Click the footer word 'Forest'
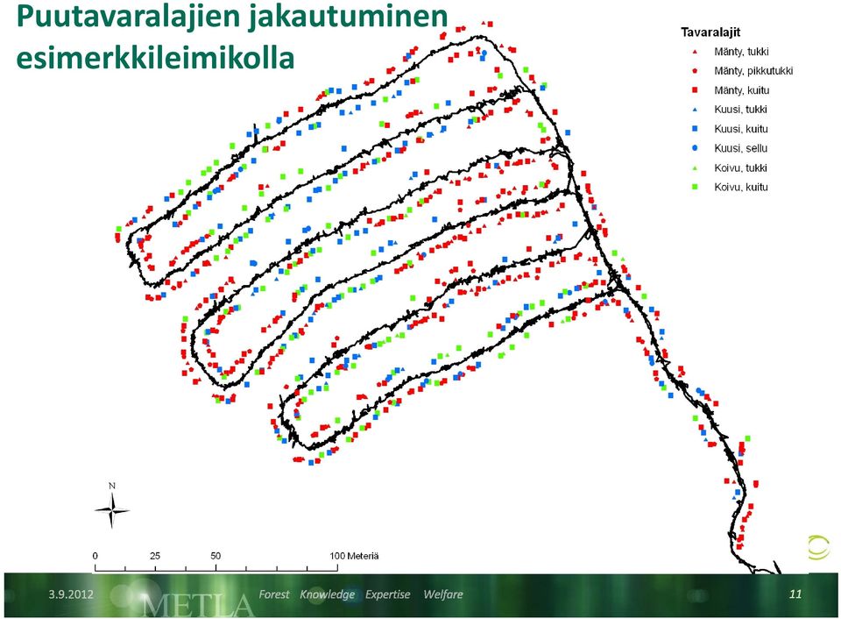Viewport: 841px width, 619px height. tap(273, 594)
